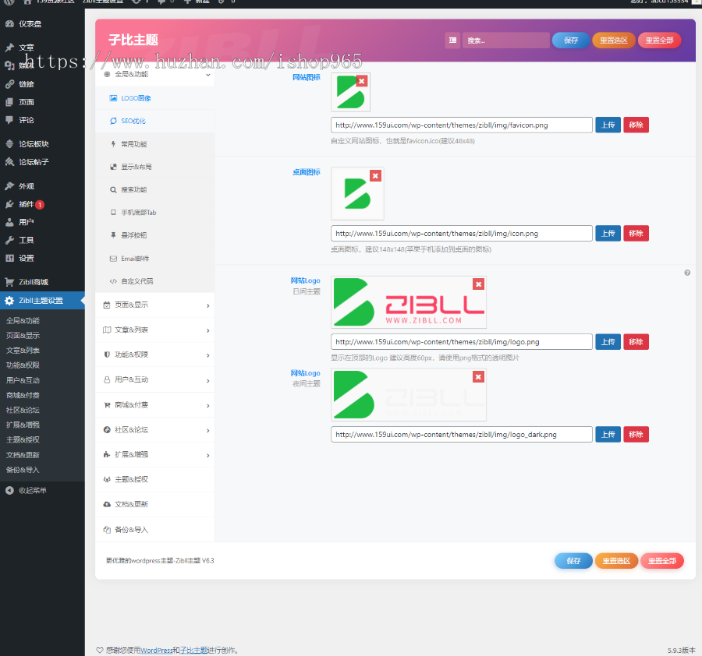Click the 上传 button for logo.png
This screenshot has width=702, height=656.
click(x=608, y=342)
